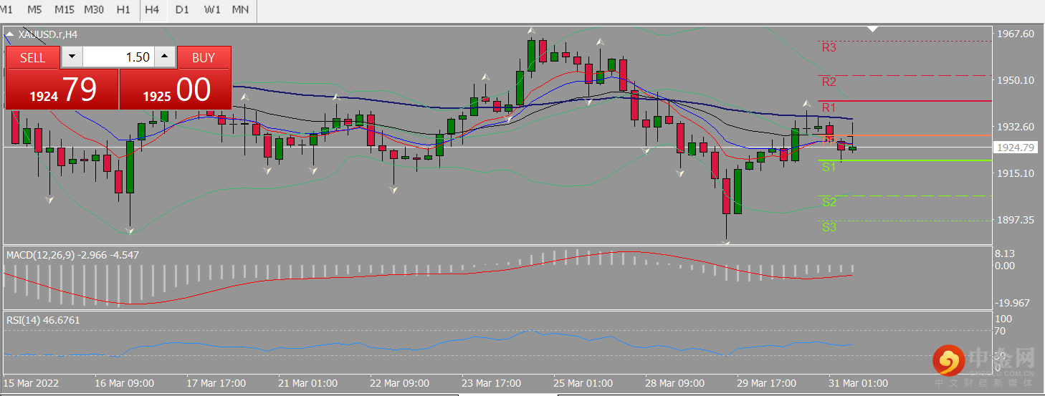Activate the H4 timeframe button

[x=152, y=10]
